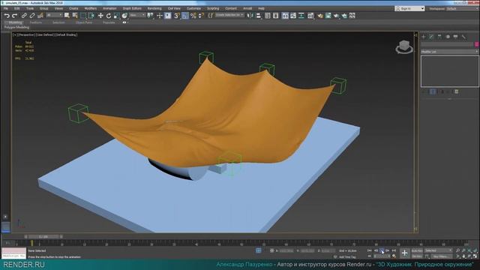This screenshot has width=480, height=270.
Task: Open the selection filter All dropdown
Action: [54, 15]
